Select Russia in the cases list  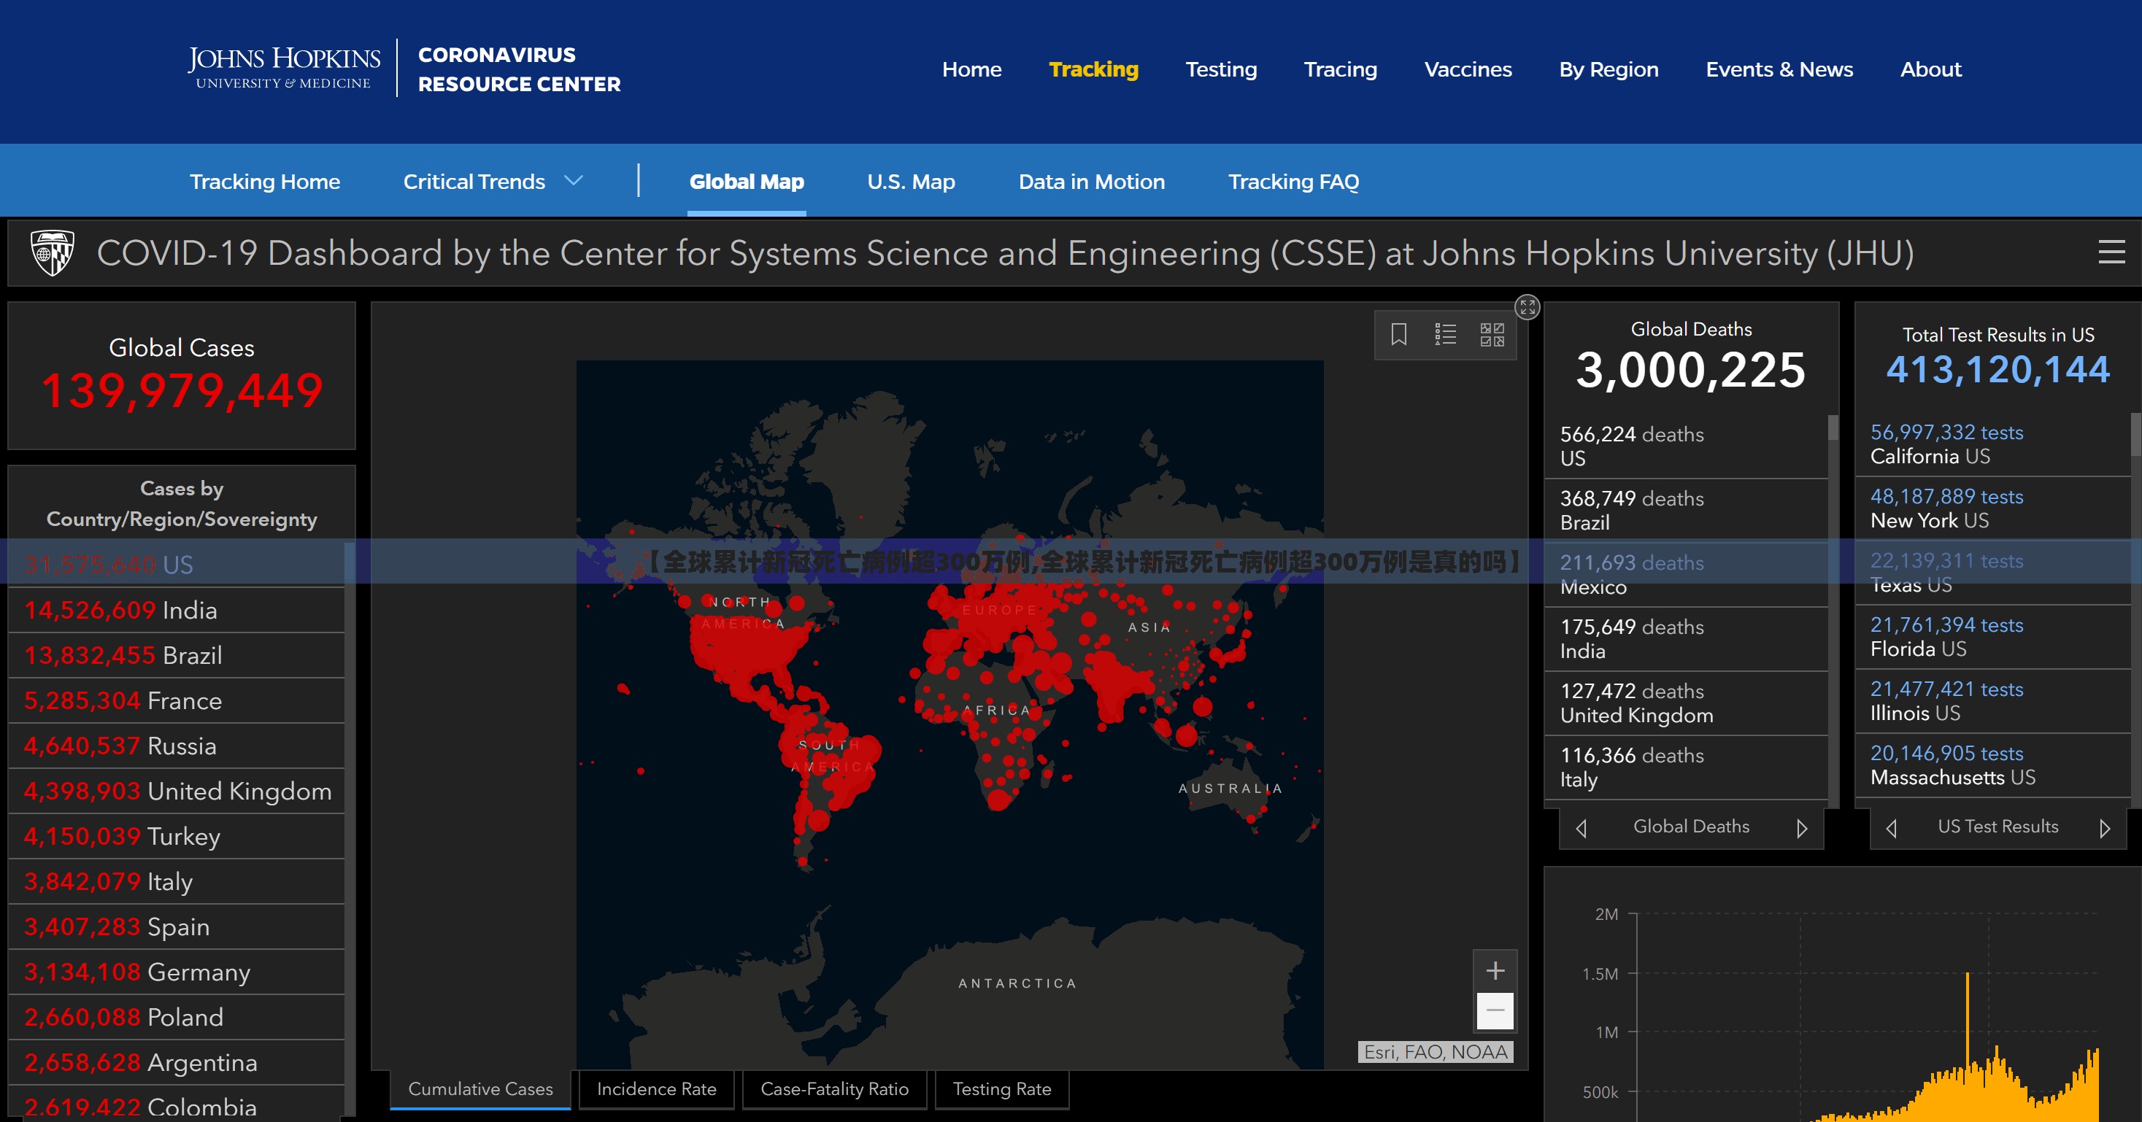tap(177, 746)
